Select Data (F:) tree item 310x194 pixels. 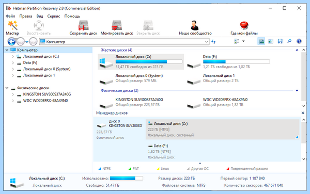[x=30, y=63]
